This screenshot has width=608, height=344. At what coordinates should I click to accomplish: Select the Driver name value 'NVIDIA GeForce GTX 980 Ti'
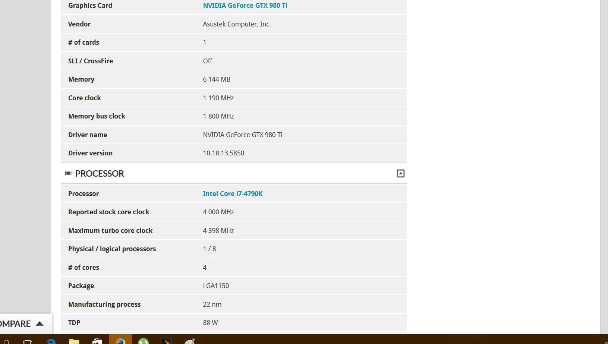(x=242, y=135)
